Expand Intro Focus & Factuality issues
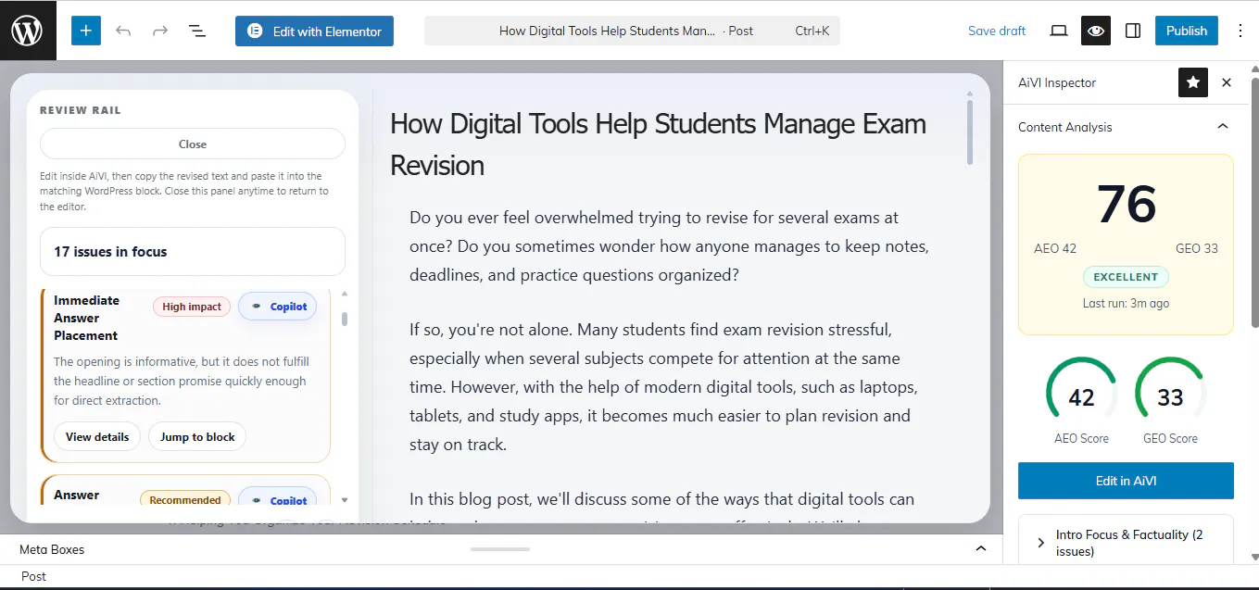The height and width of the screenshot is (590, 1259). pos(1126,542)
